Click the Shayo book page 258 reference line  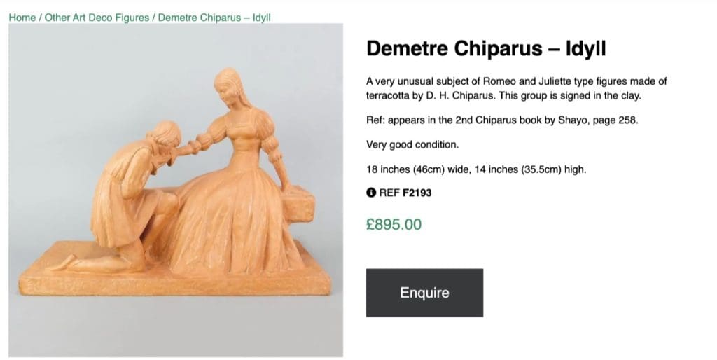(502, 120)
